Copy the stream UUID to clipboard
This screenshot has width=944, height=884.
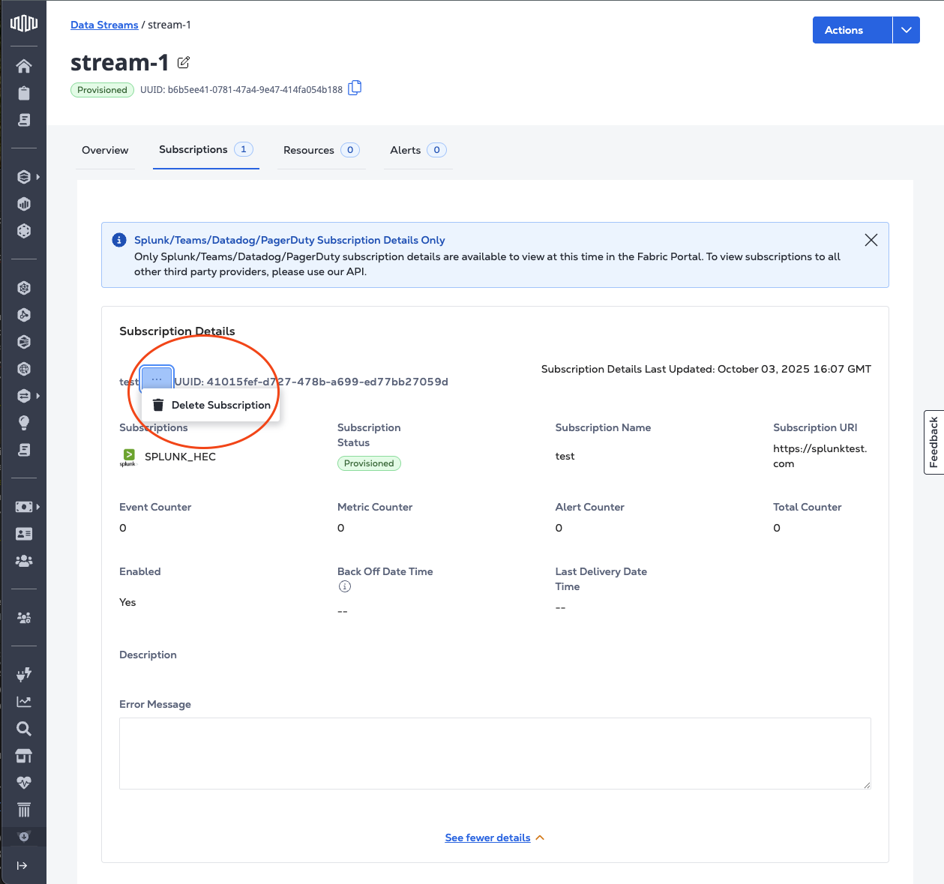pyautogui.click(x=355, y=88)
